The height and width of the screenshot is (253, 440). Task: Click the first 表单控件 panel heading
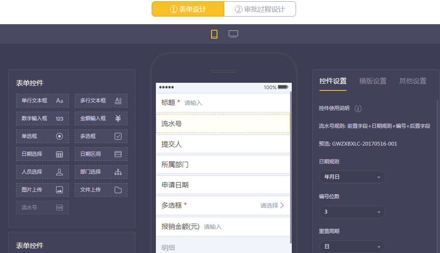click(x=30, y=83)
